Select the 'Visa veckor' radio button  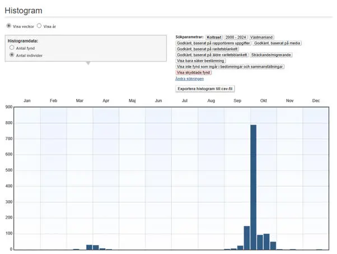click(x=8, y=26)
